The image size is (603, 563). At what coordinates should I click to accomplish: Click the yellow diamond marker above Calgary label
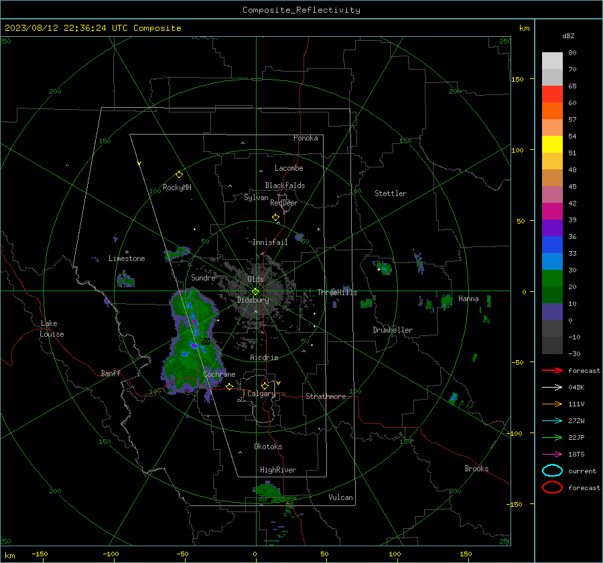point(265,386)
